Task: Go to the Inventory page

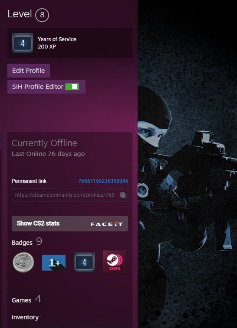Action: pyautogui.click(x=25, y=317)
